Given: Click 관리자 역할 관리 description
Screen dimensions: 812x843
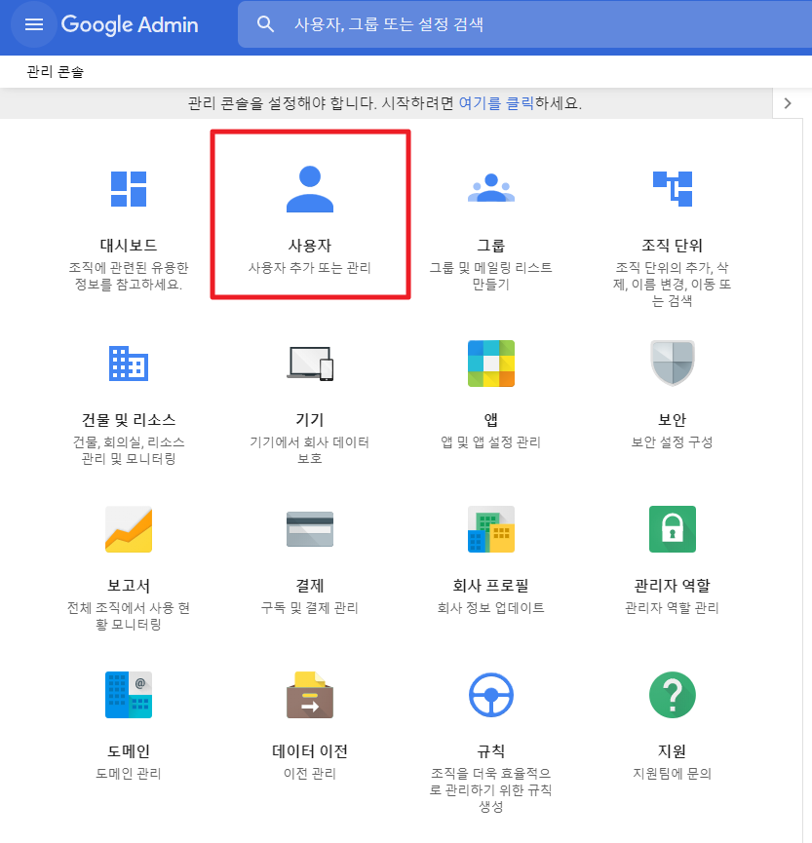Looking at the screenshot, I should (x=673, y=607).
